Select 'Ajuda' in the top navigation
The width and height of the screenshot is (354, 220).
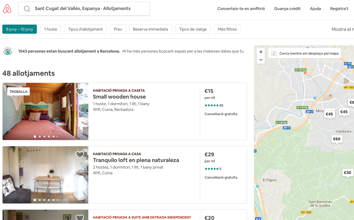[x=315, y=9]
